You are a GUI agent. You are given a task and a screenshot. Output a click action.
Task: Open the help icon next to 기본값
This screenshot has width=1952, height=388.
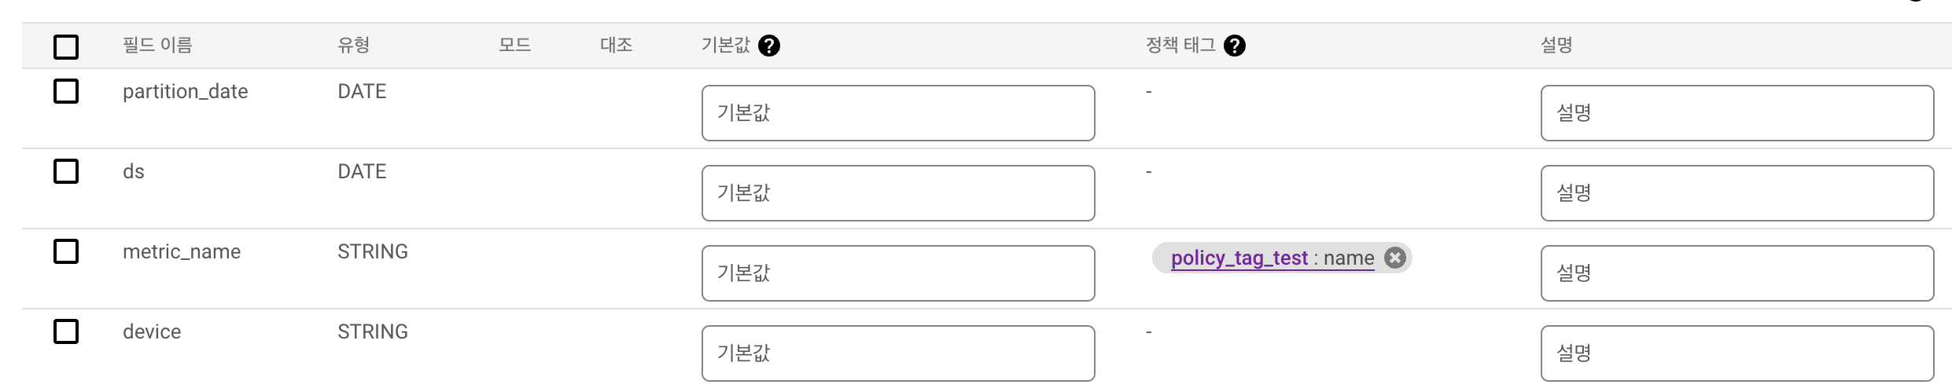pyautogui.click(x=769, y=46)
